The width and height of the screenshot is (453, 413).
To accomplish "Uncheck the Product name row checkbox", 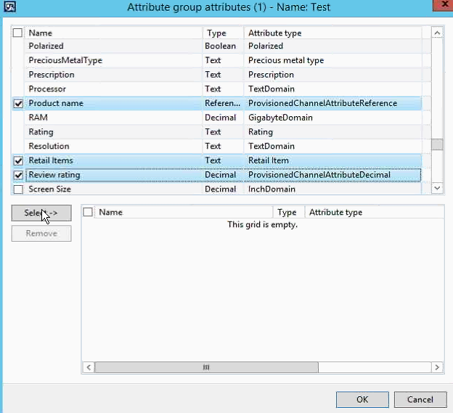I will (x=18, y=103).
